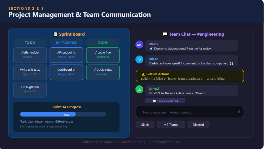Click the 5 of 8 issues resolved text

click(43, 127)
